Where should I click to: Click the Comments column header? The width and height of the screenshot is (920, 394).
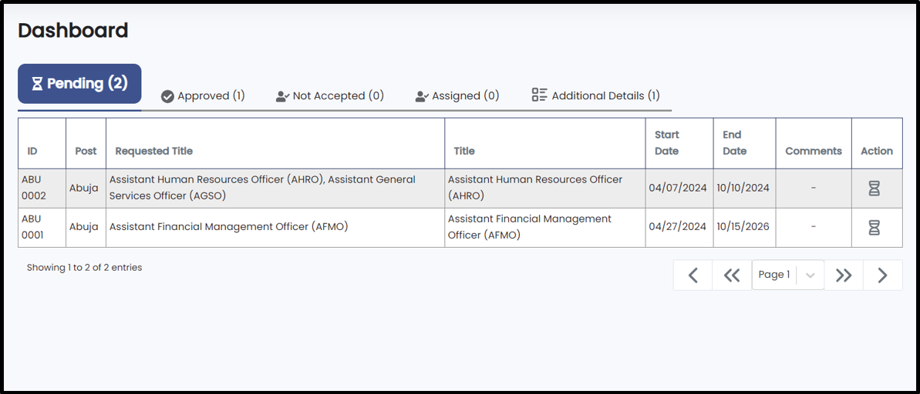point(814,151)
